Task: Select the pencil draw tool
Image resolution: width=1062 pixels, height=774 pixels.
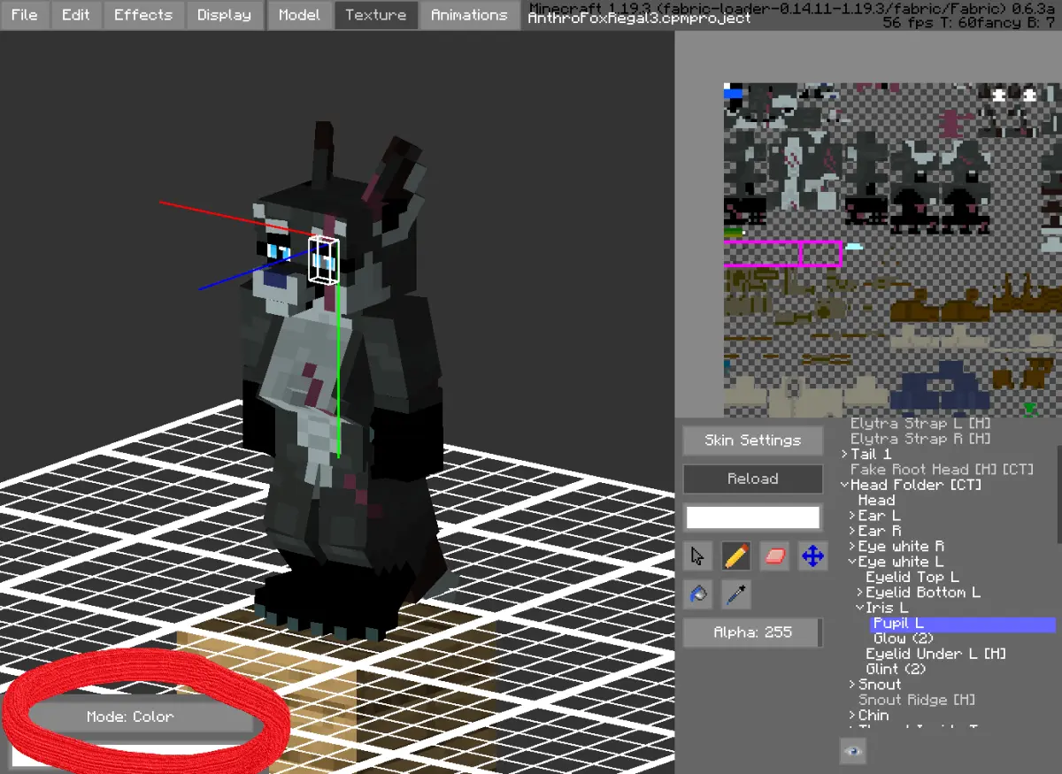Action: [736, 556]
